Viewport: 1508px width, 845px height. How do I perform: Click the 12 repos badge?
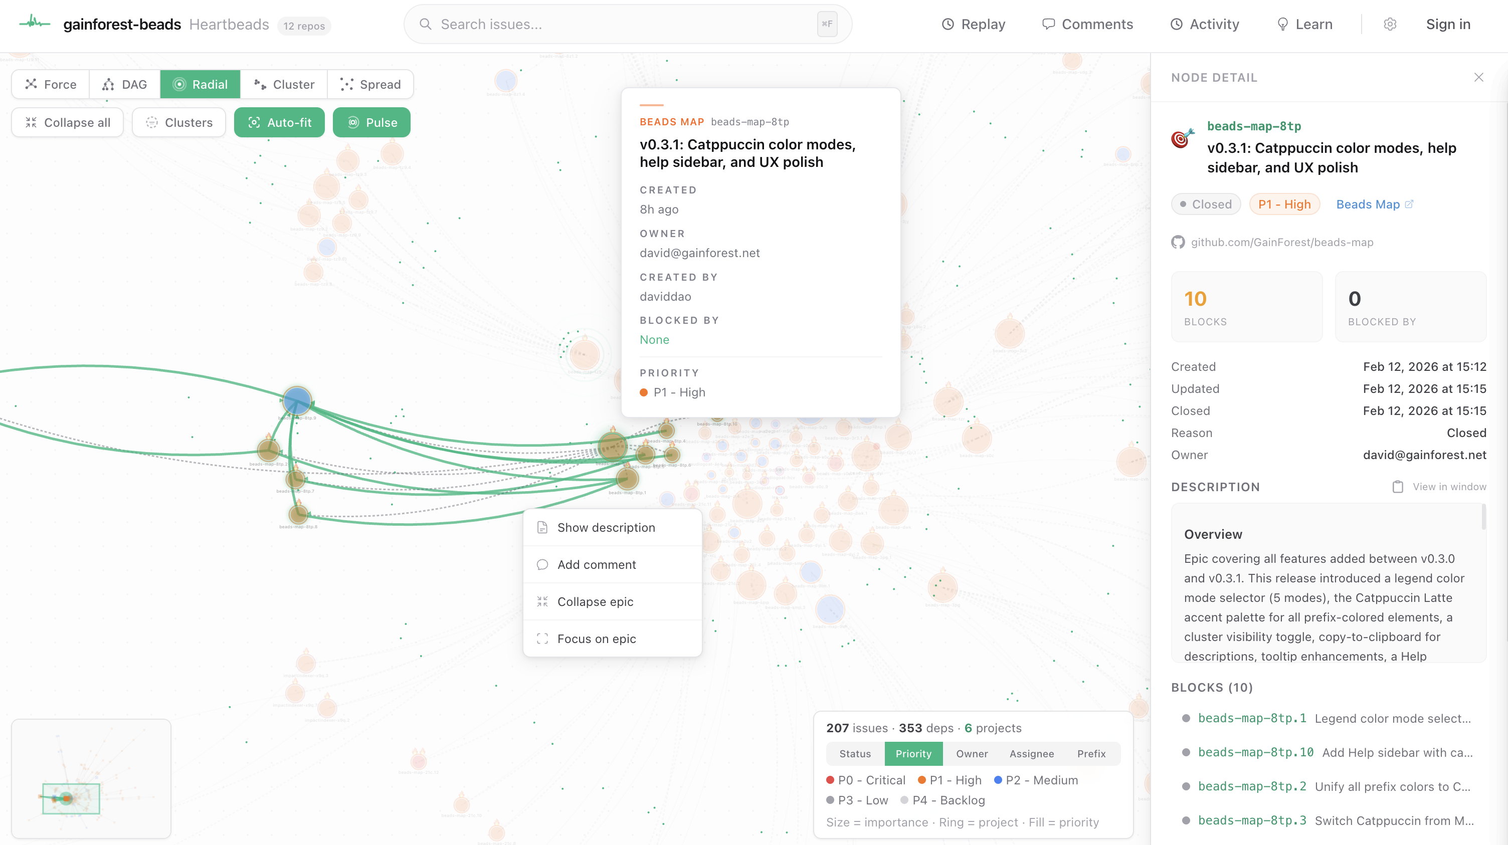click(x=304, y=26)
